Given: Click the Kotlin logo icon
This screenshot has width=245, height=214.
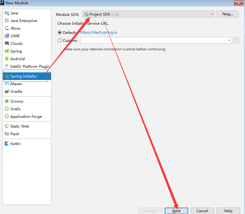Looking at the screenshot, I should [7, 143].
